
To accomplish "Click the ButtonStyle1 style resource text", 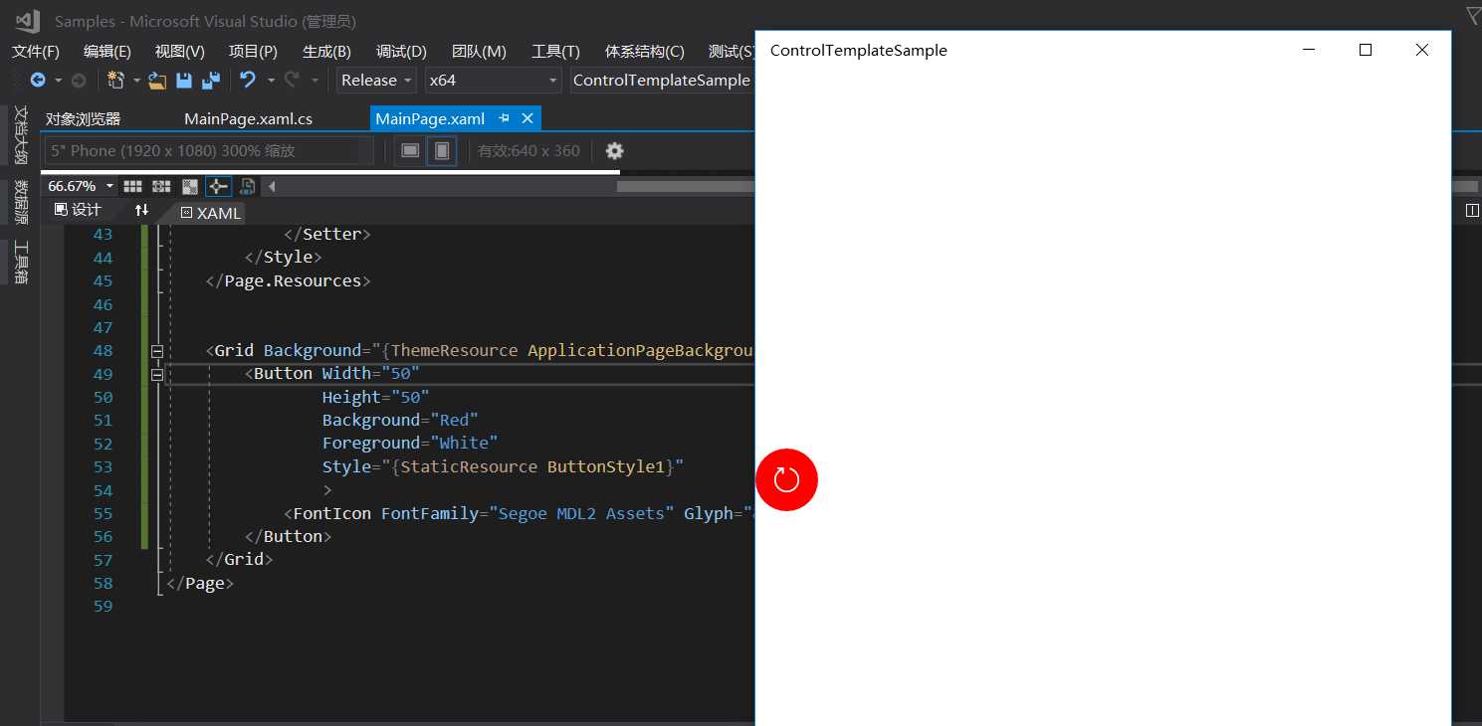I will (x=606, y=466).
